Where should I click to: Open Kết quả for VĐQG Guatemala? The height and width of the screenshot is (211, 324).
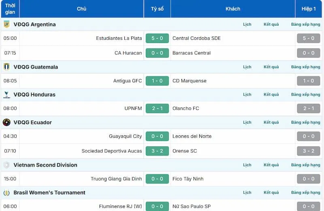(x=271, y=67)
